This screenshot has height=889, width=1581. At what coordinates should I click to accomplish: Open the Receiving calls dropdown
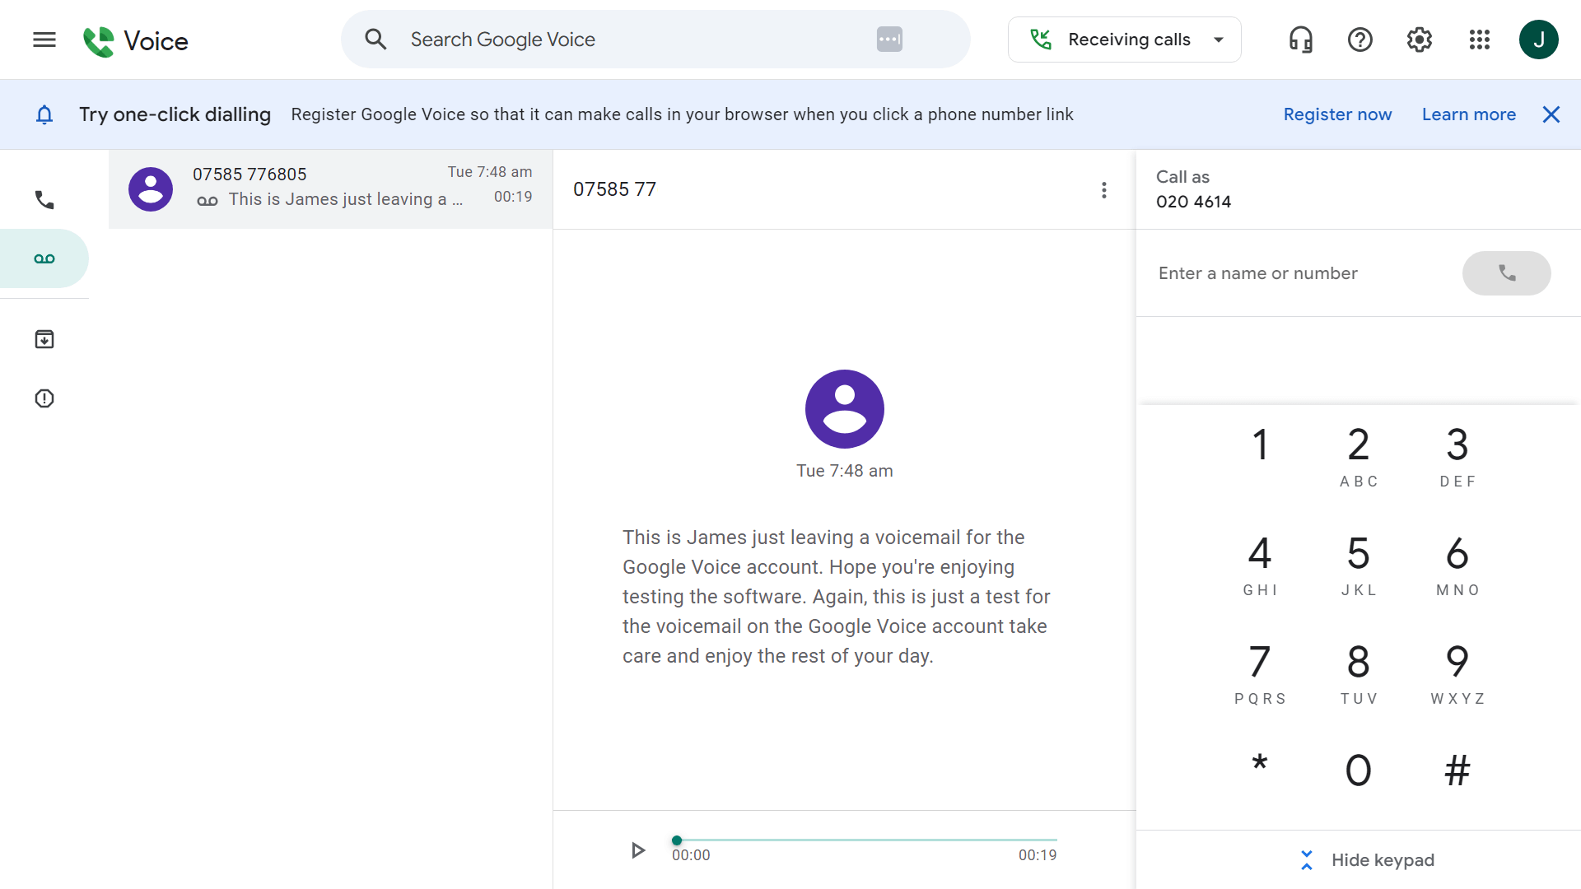[x=1124, y=39]
